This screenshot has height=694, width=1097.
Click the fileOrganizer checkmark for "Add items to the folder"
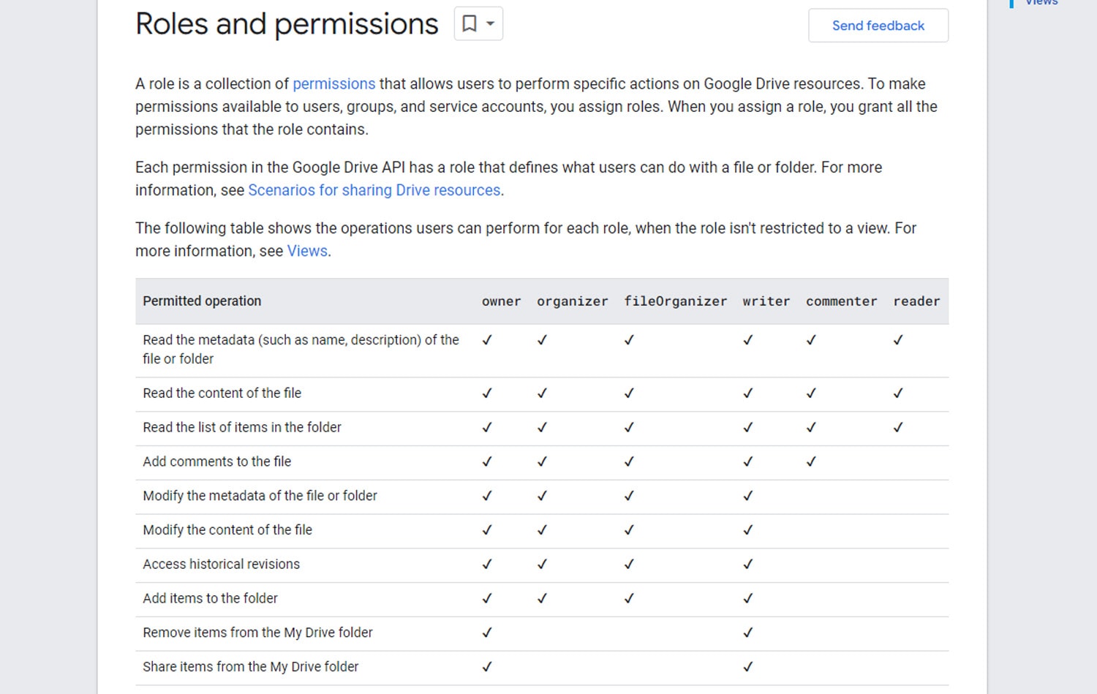click(x=628, y=598)
